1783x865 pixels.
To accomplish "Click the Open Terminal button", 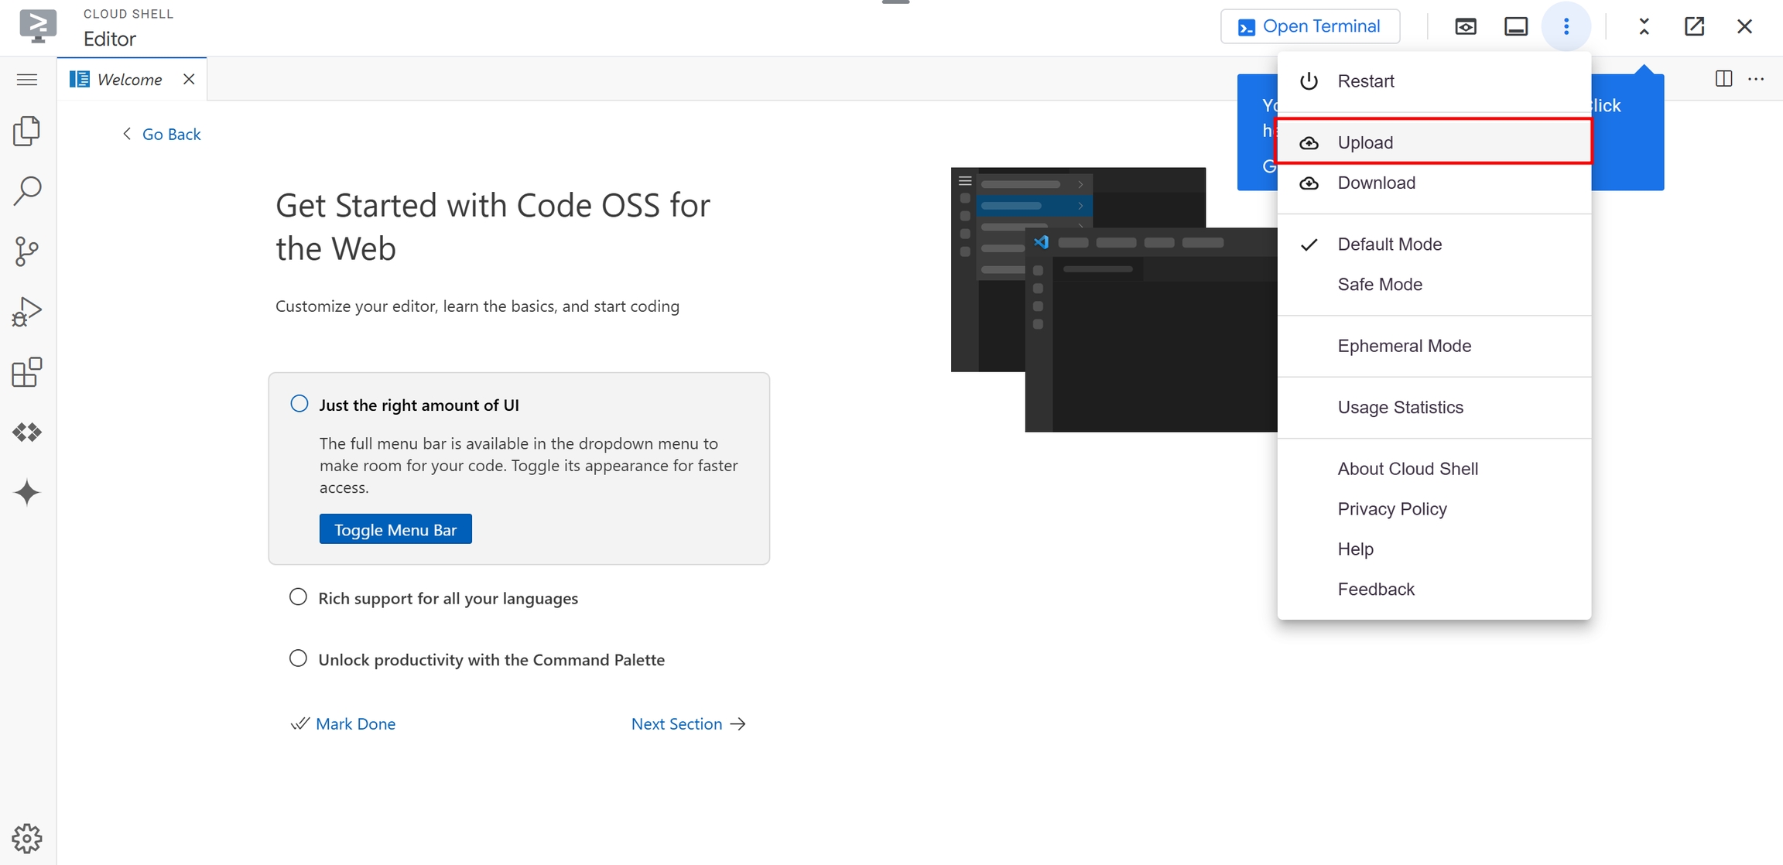I will click(x=1309, y=26).
